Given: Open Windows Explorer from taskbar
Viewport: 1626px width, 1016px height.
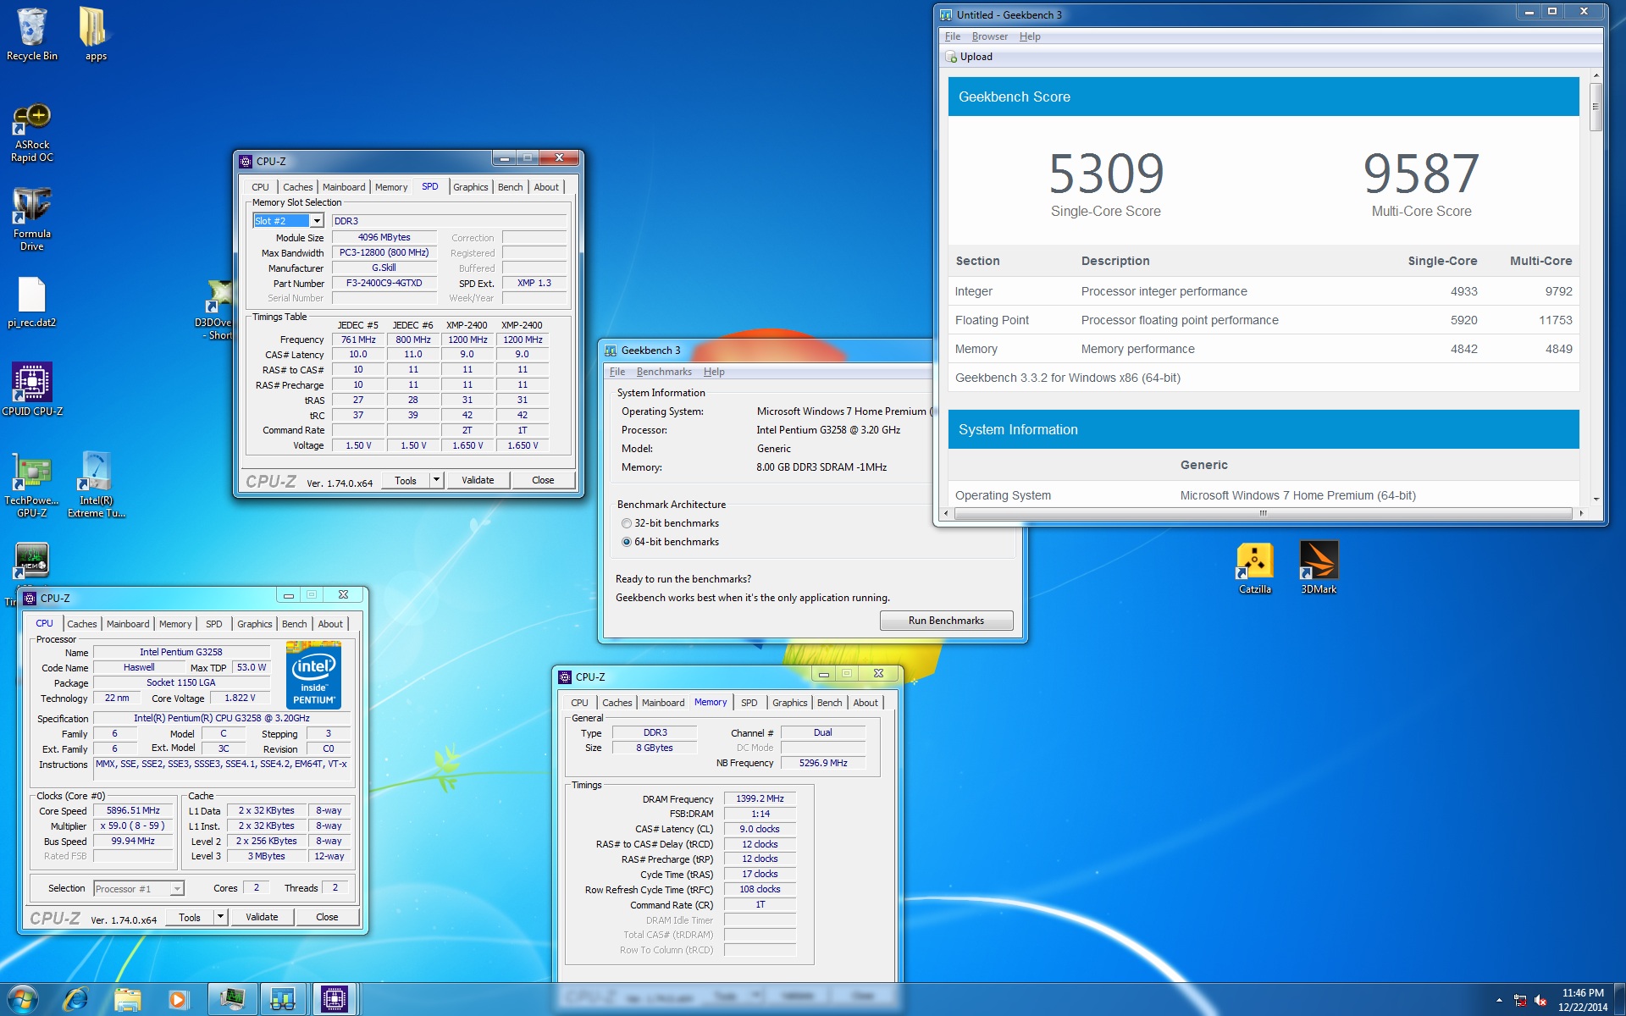Looking at the screenshot, I should (x=127, y=999).
